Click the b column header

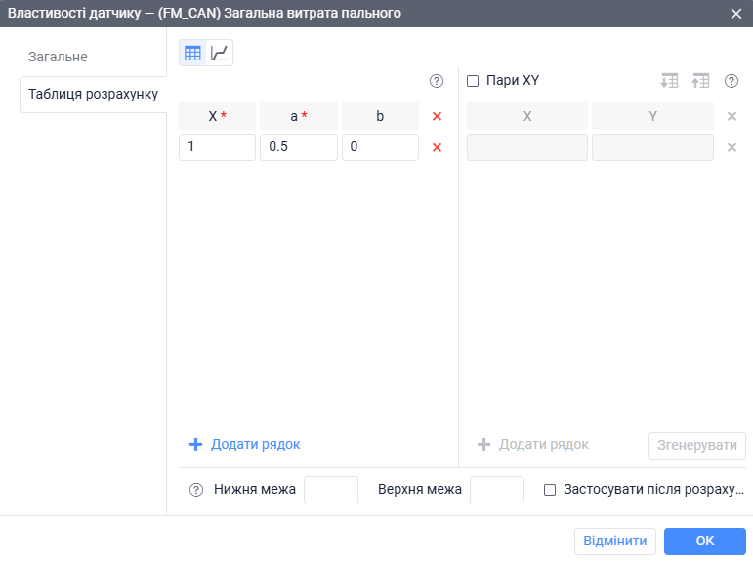(380, 116)
